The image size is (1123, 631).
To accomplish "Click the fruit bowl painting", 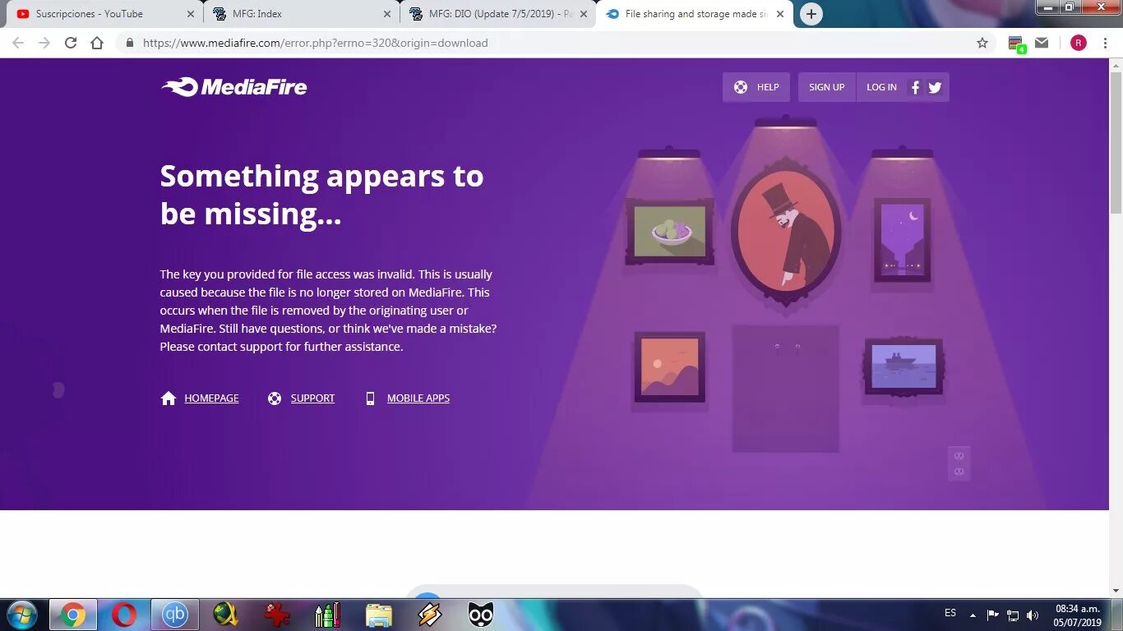I will pos(669,232).
